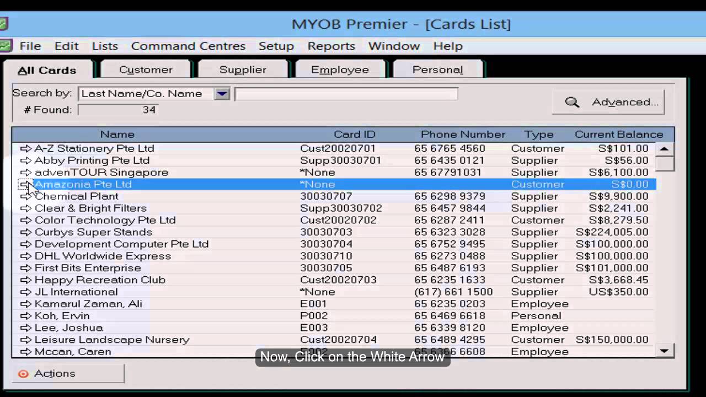Click the arrow icon beside Koh, Ervin

pyautogui.click(x=26, y=316)
